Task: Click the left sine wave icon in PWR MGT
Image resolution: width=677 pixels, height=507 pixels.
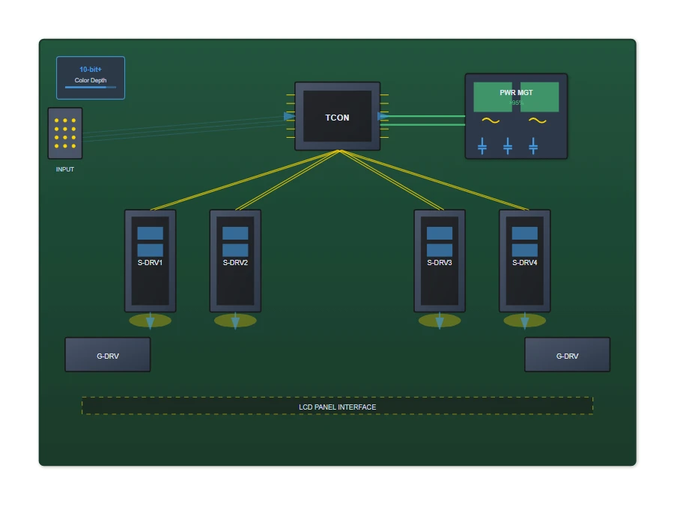Action: (x=491, y=121)
